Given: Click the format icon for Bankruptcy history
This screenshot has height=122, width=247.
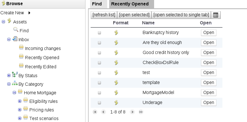Looking at the screenshot, I should pos(116,33).
